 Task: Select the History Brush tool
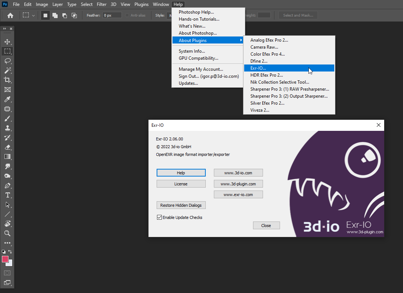[x=7, y=138]
